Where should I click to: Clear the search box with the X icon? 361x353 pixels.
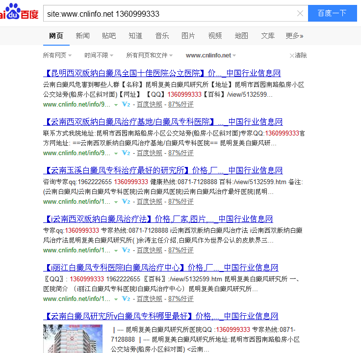(x=300, y=14)
